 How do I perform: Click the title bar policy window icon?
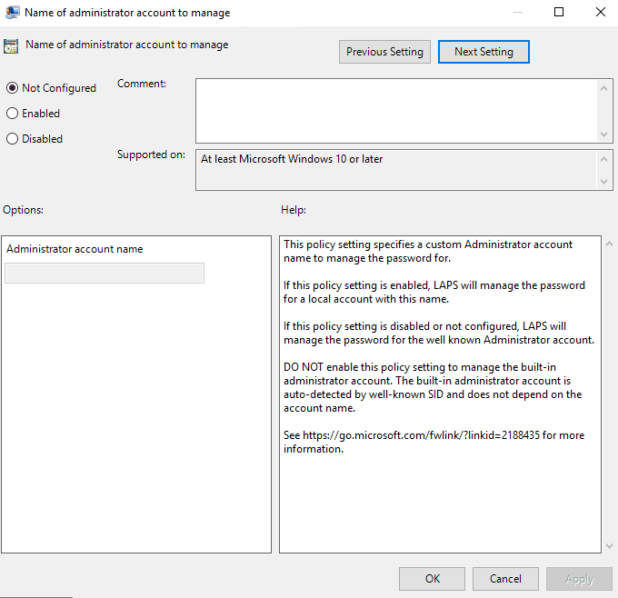point(12,13)
